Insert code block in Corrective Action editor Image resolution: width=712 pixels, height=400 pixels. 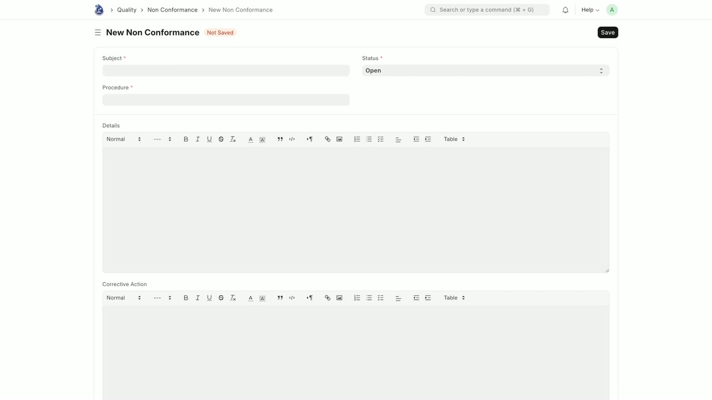[291, 298]
